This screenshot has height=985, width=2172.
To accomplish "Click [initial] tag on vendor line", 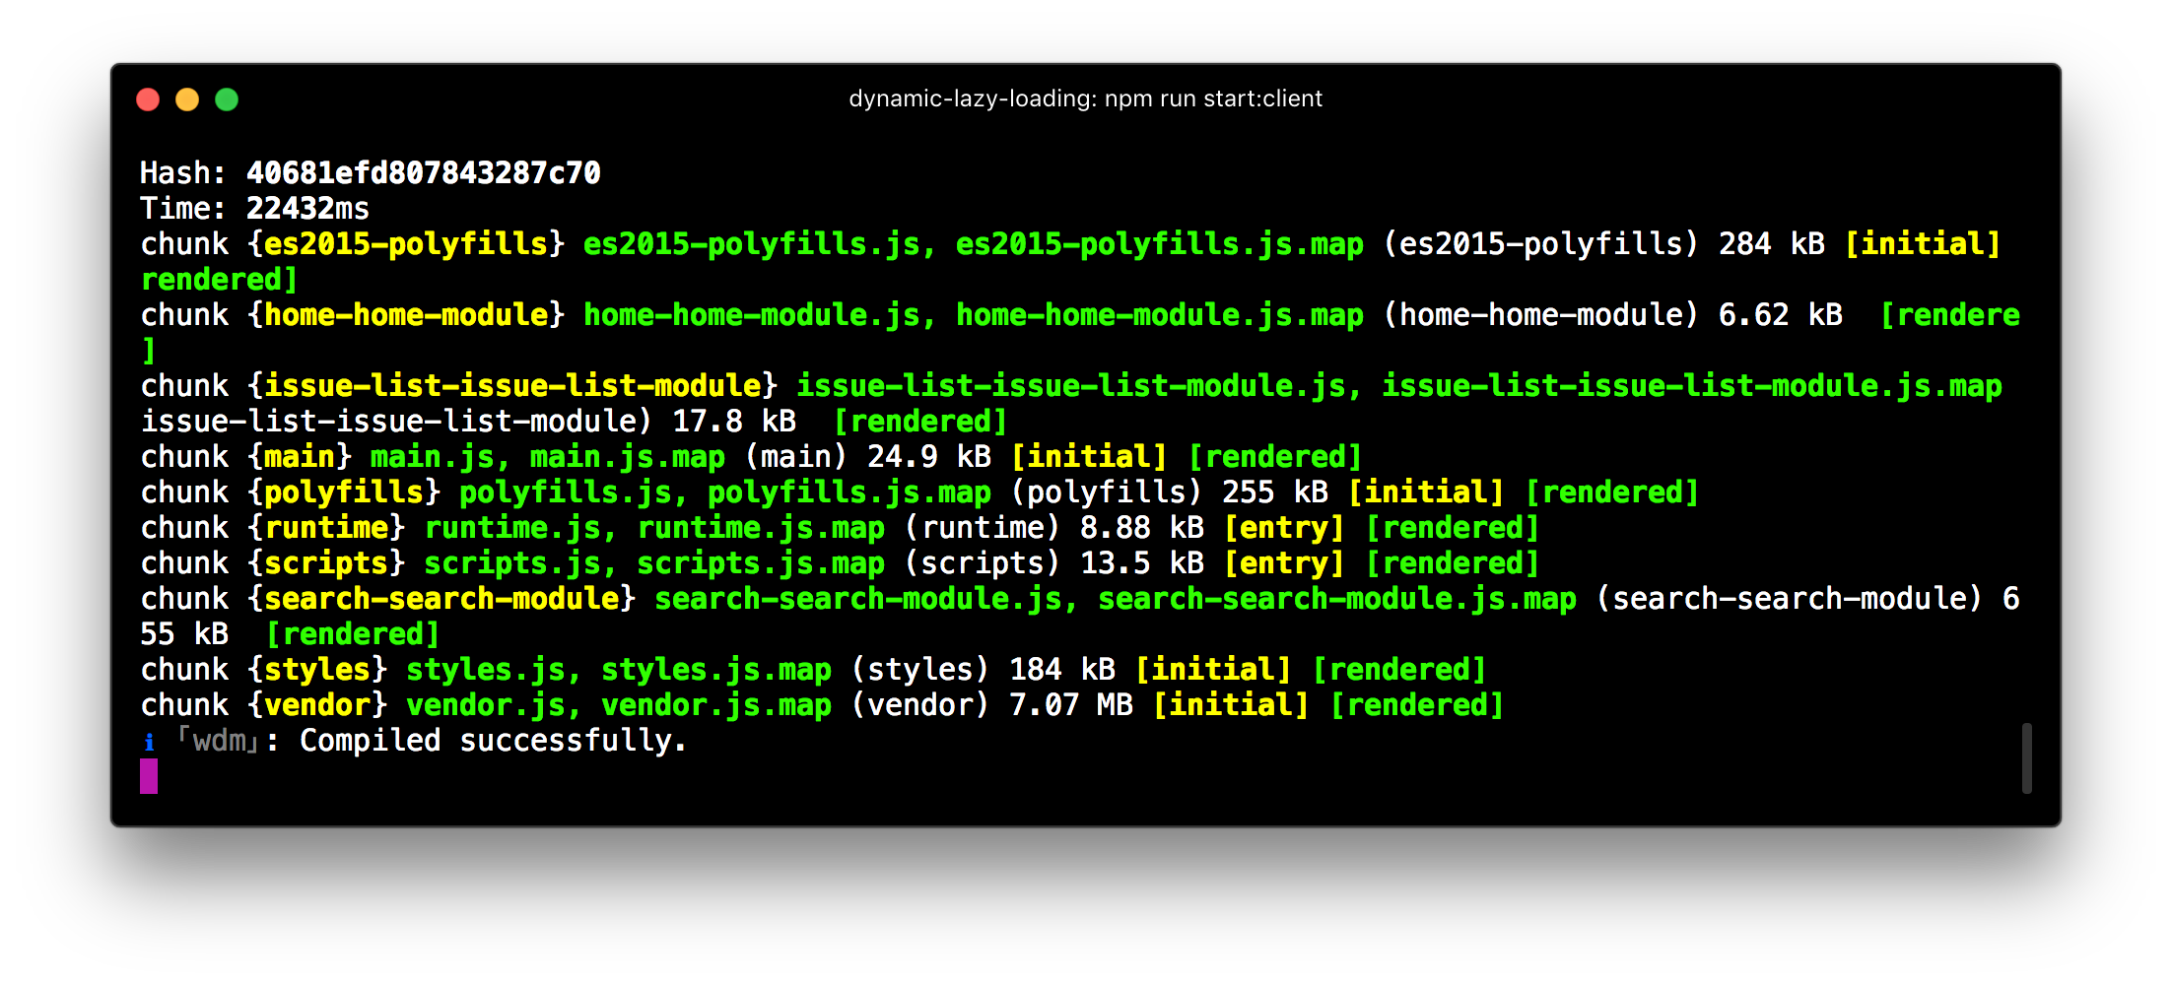I will (1231, 705).
